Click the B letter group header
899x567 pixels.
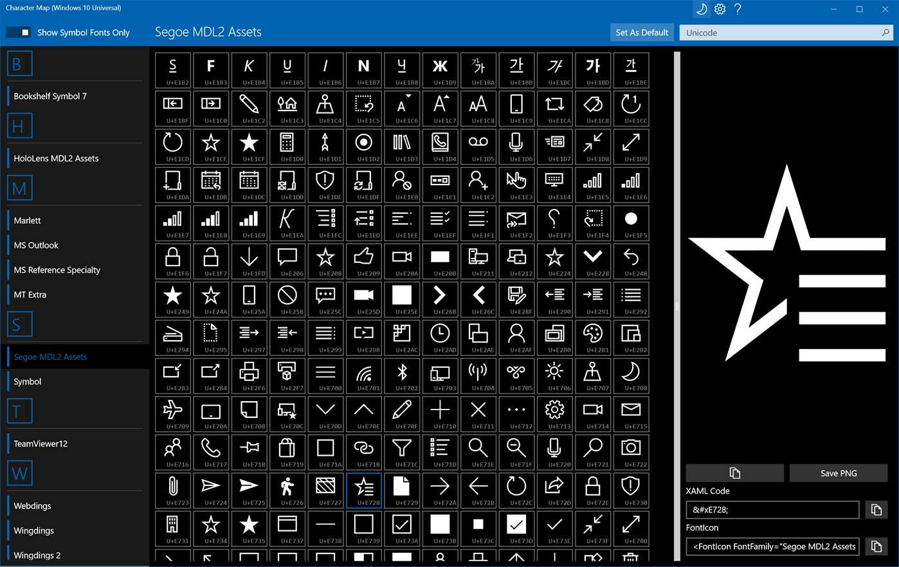[19, 64]
